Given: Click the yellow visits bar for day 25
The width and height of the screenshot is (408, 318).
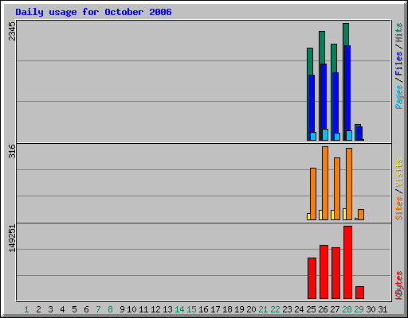Looking at the screenshot, I should point(308,216).
